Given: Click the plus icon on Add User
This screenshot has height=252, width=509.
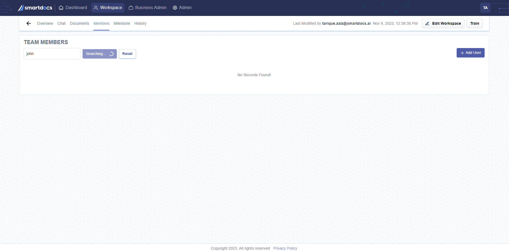Looking at the screenshot, I should (462, 53).
